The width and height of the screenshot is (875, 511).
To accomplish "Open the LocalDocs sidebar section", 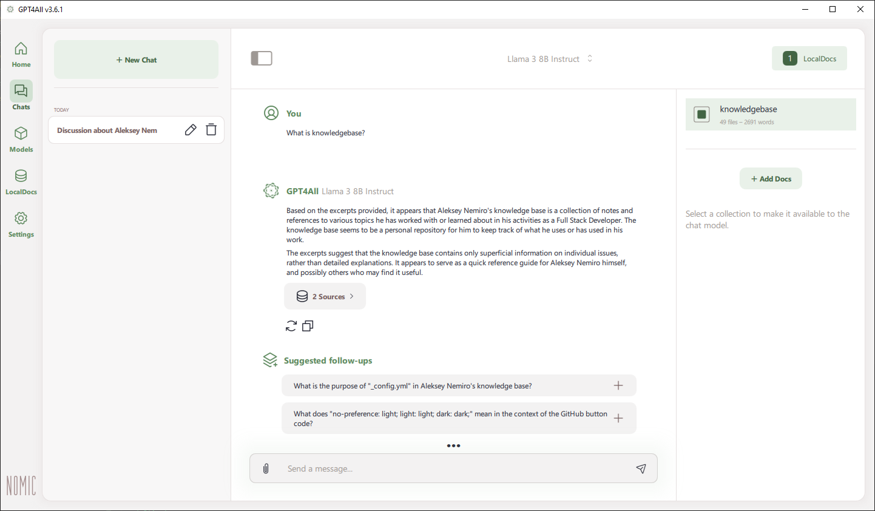I will [21, 181].
